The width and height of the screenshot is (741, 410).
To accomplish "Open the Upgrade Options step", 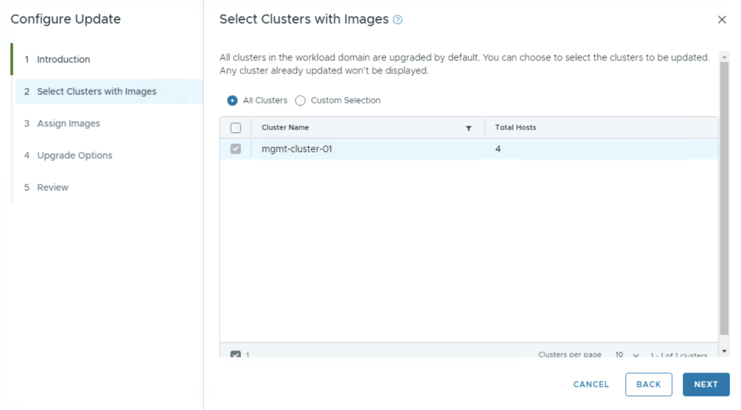I will click(75, 155).
